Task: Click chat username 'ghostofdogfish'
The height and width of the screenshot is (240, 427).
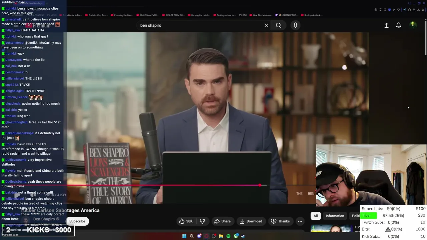Action: coord(17,122)
